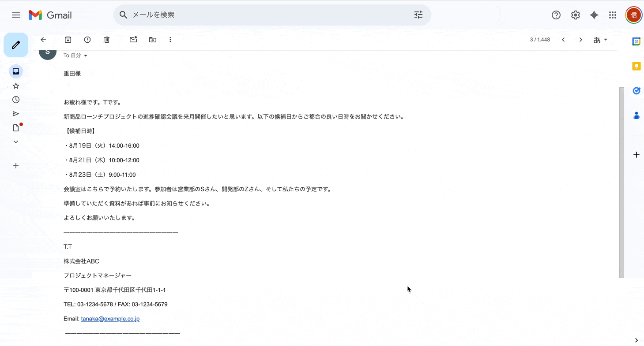This screenshot has width=644, height=346.
Task: Mark the email as unread
Action: tap(133, 40)
